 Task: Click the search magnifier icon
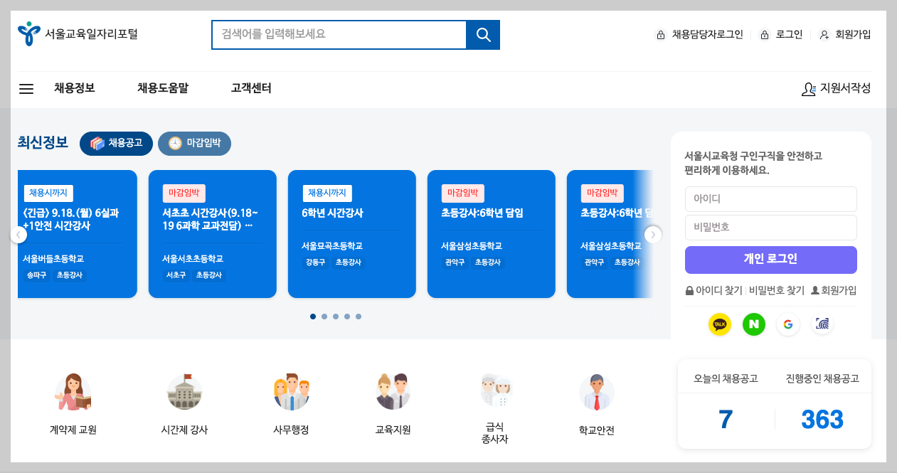point(483,34)
